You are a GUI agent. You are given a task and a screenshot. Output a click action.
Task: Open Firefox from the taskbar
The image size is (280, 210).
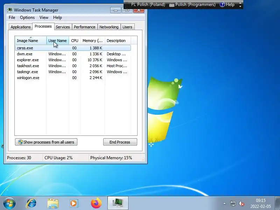[x=96, y=203]
